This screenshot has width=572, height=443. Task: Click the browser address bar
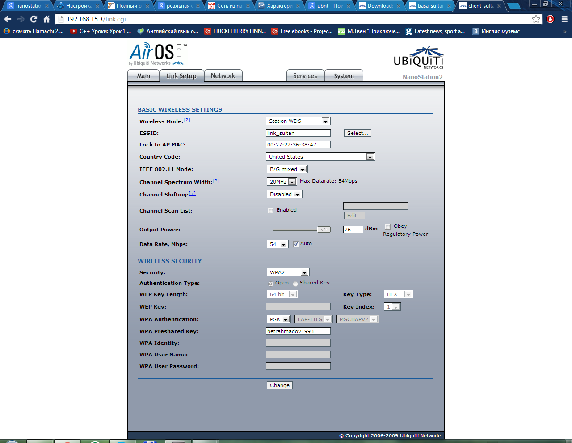pyautogui.click(x=298, y=19)
